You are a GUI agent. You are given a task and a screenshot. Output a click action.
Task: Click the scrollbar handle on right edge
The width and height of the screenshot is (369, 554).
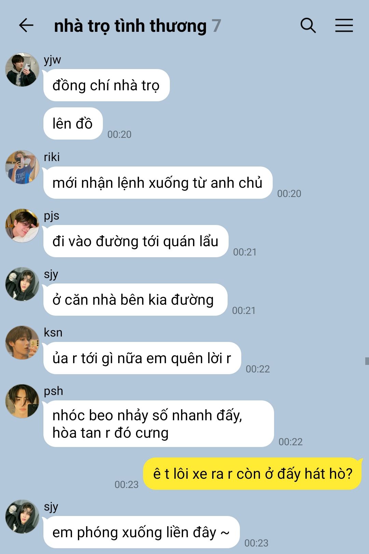point(367,361)
